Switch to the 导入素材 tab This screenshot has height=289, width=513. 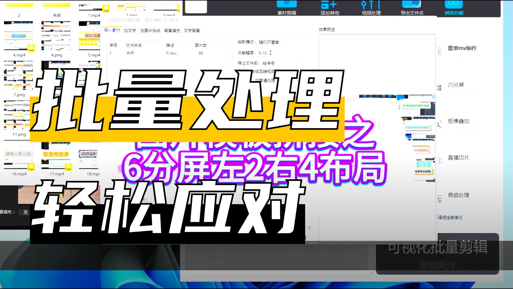[112, 30]
